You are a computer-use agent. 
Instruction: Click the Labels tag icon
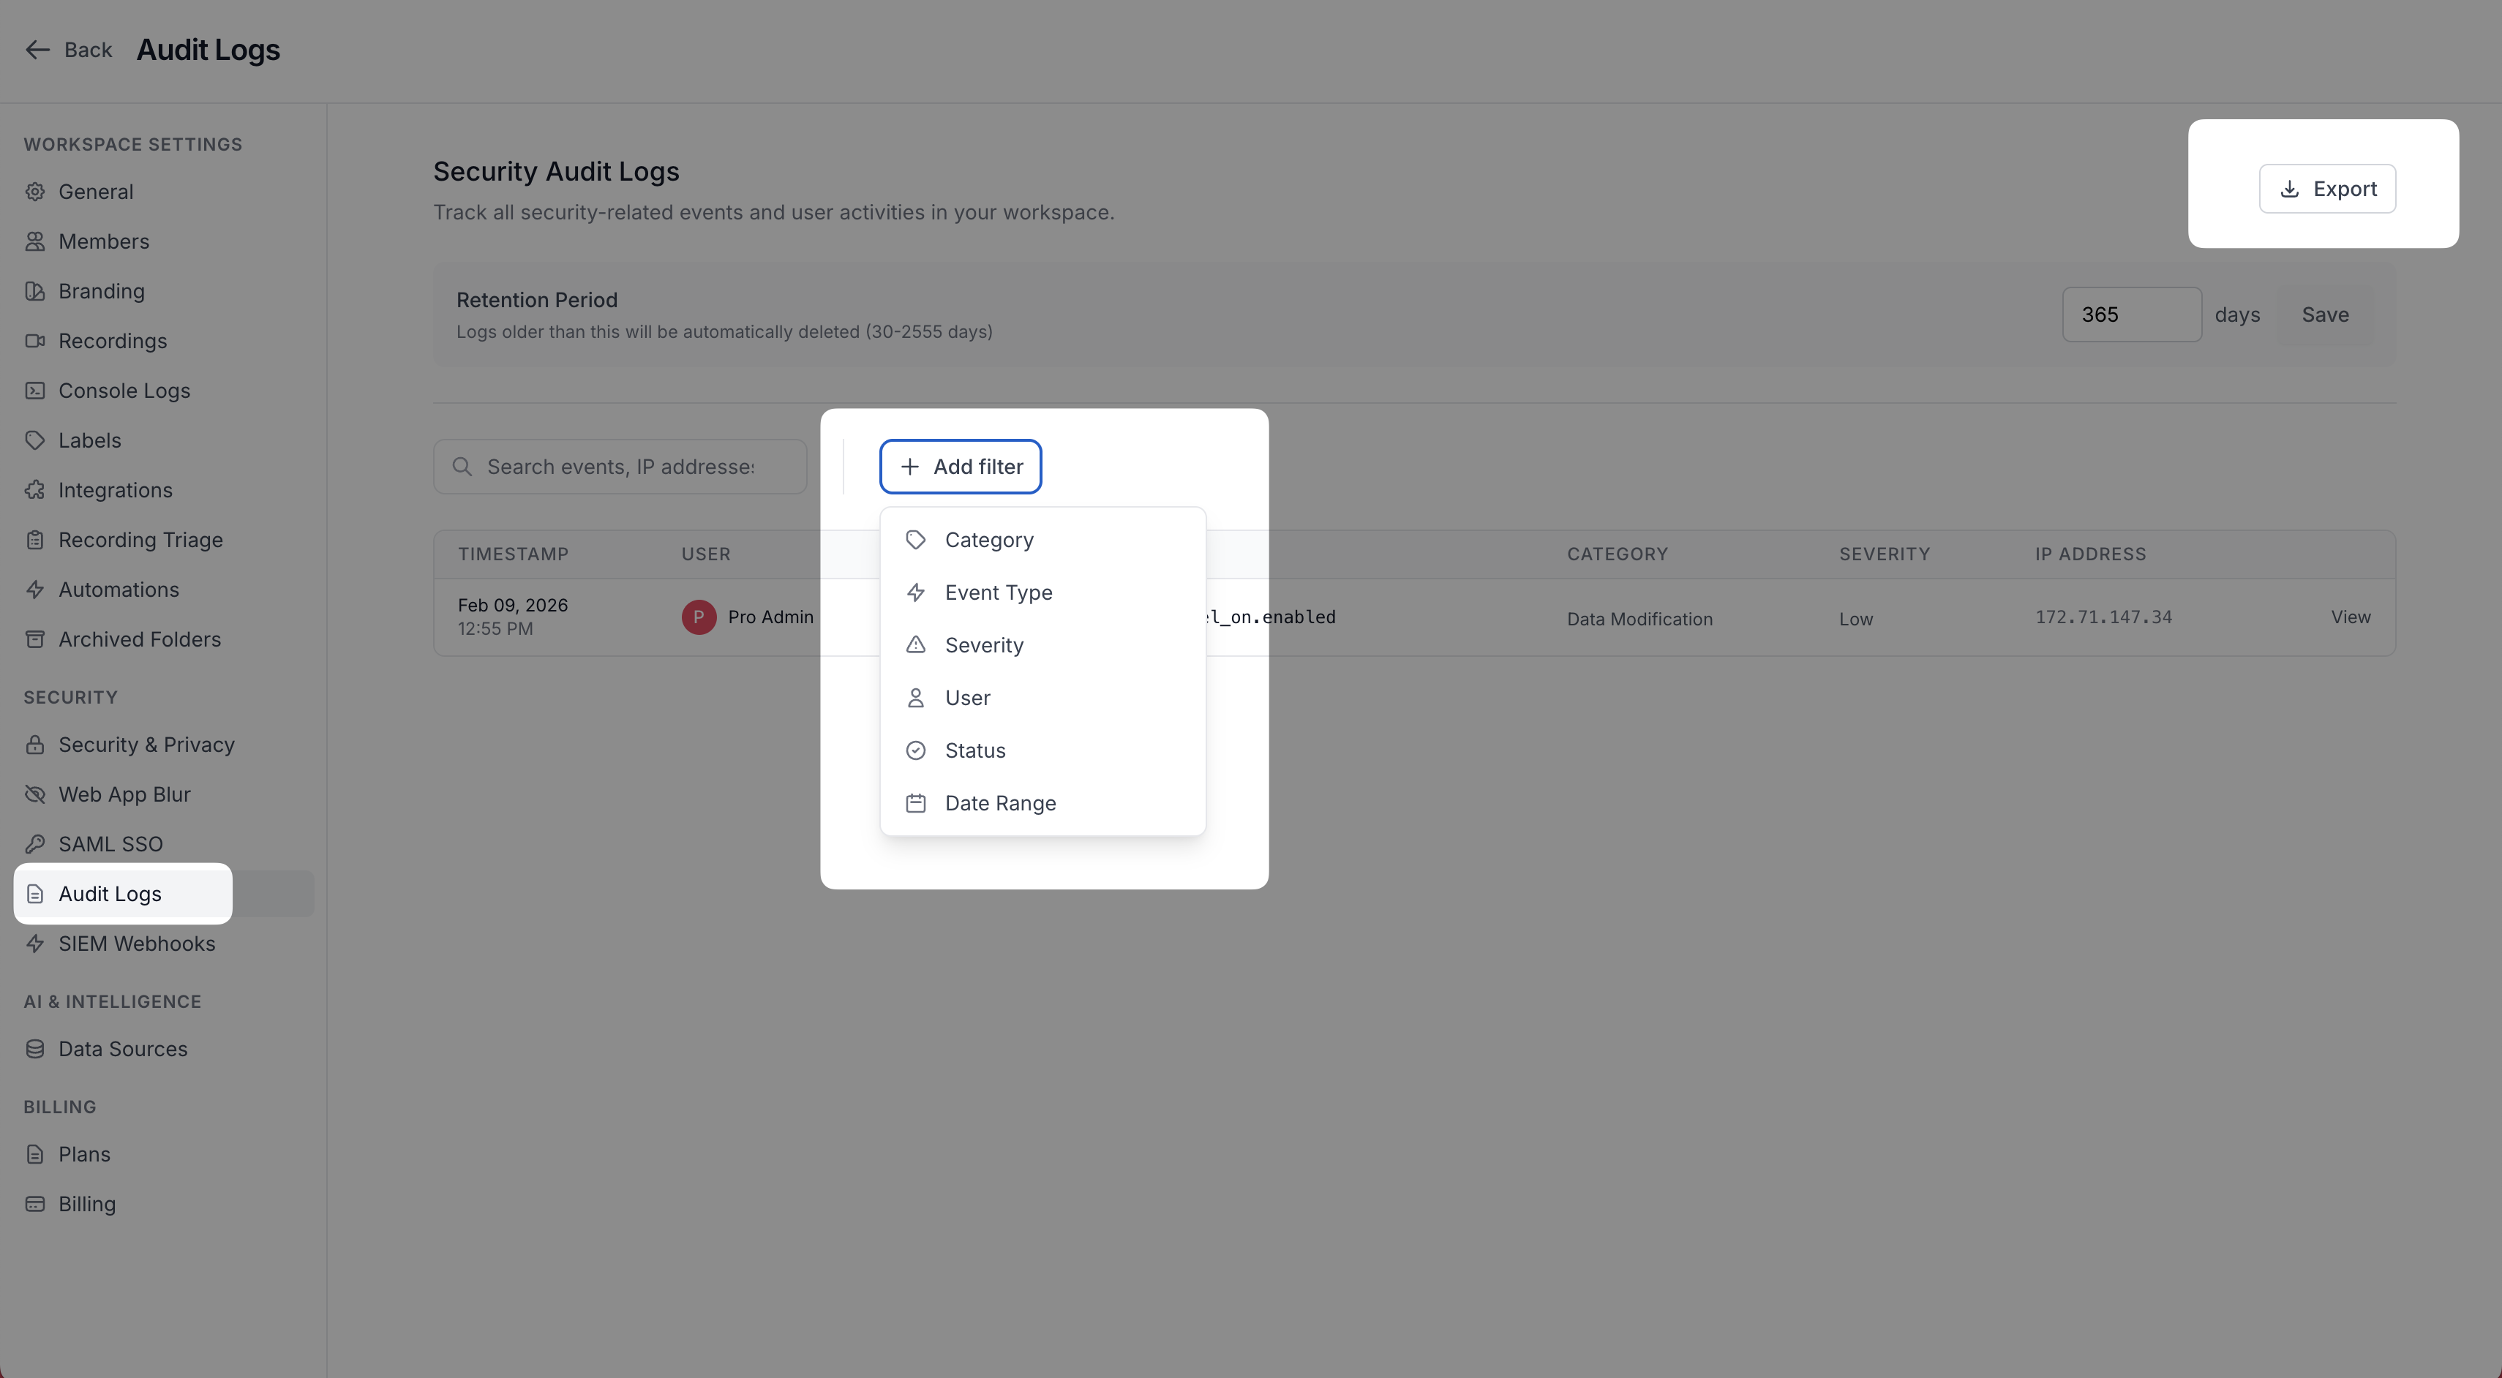tap(35, 440)
